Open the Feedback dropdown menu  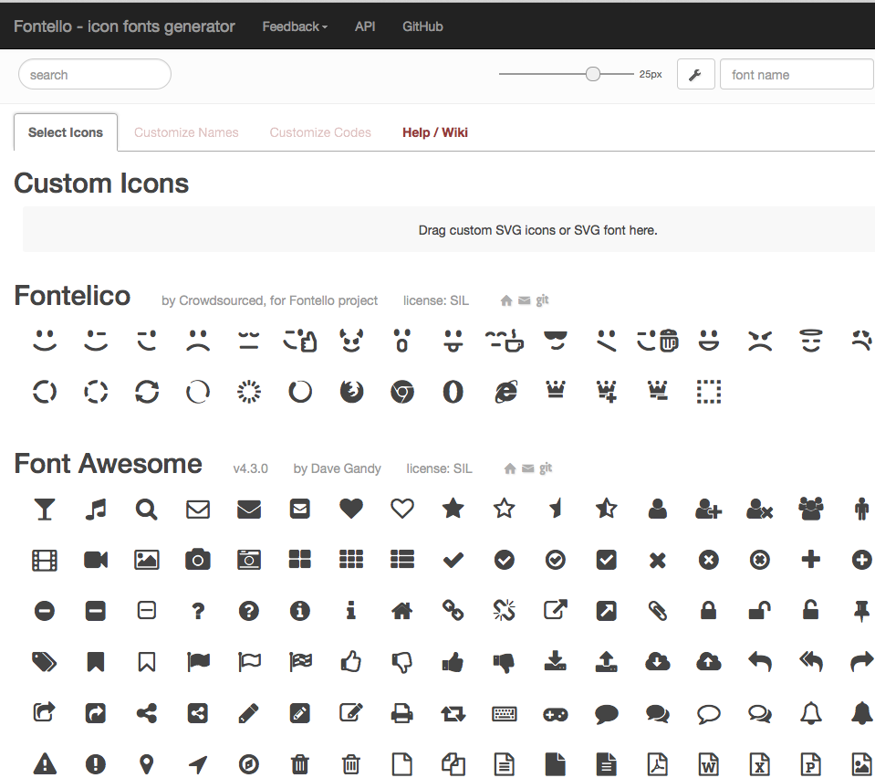[295, 26]
